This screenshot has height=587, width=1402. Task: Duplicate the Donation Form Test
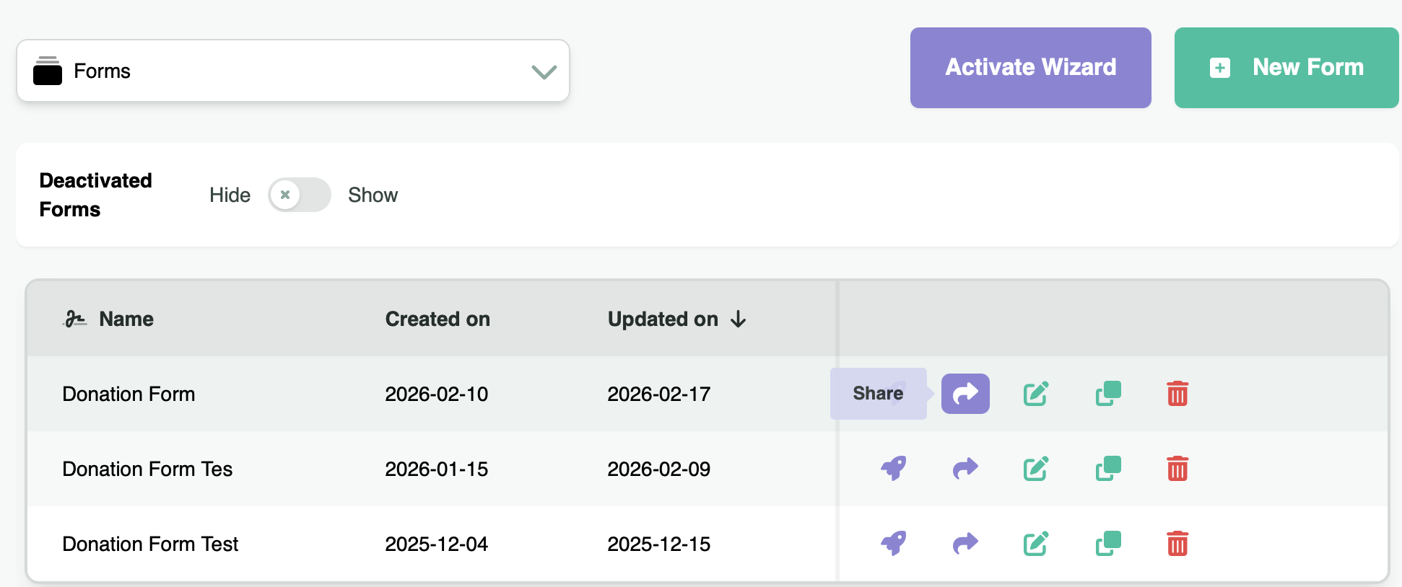pyautogui.click(x=1107, y=544)
